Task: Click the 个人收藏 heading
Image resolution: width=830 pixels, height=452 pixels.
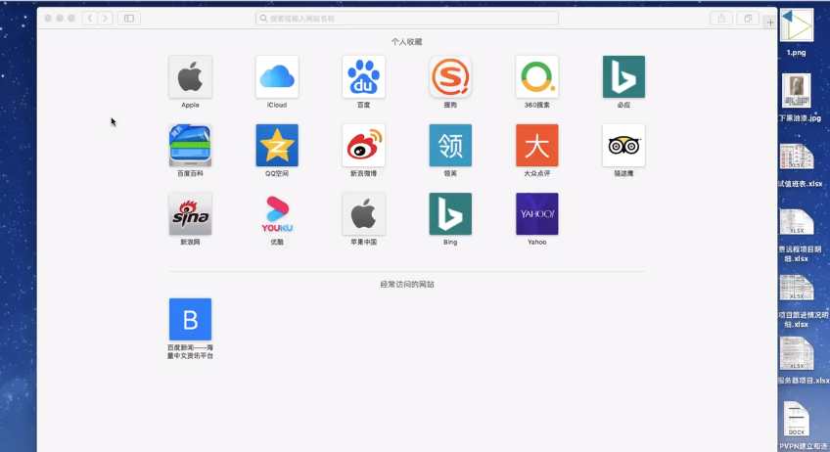Action: click(x=406, y=42)
